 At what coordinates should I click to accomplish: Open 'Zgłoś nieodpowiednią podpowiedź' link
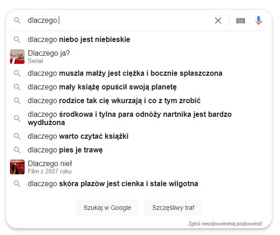(x=225, y=224)
